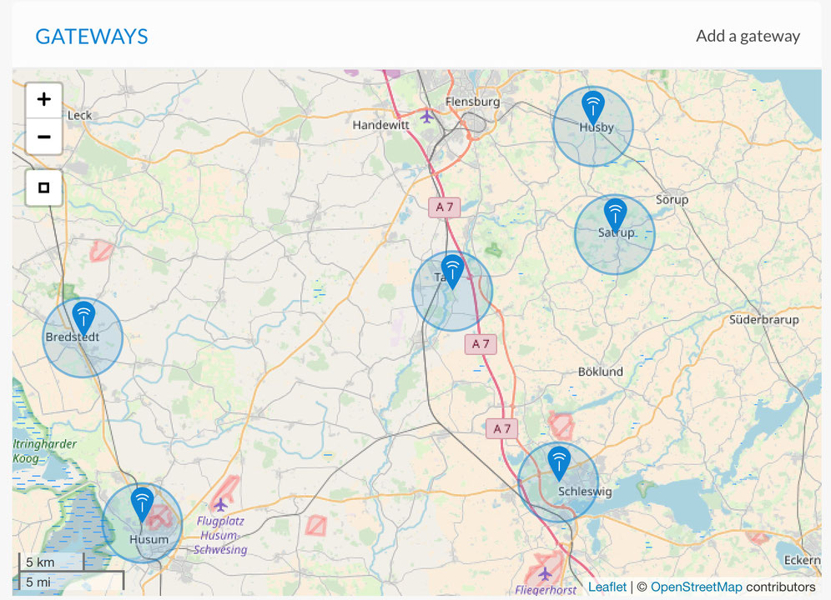Screen dimensions: 831x600
Task: Click the Flugplatz Husum Schwesing airport icon
Action: pos(220,504)
